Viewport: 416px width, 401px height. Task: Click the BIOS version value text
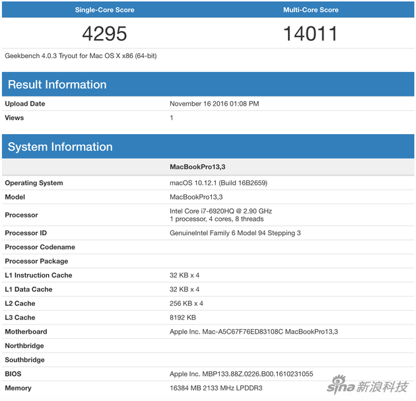(x=241, y=374)
